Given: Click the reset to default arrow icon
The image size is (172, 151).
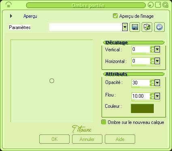Looking at the screenshot, I should click(159, 27).
